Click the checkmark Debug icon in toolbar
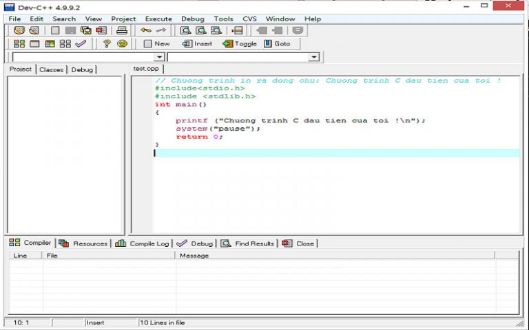This screenshot has width=529, height=330. tap(81, 43)
